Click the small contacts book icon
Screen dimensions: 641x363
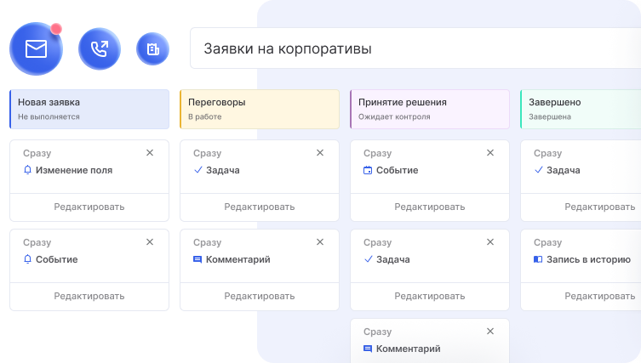152,49
